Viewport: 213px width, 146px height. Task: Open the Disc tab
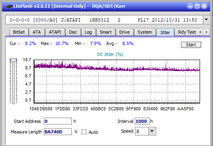pyautogui.click(x=73, y=32)
